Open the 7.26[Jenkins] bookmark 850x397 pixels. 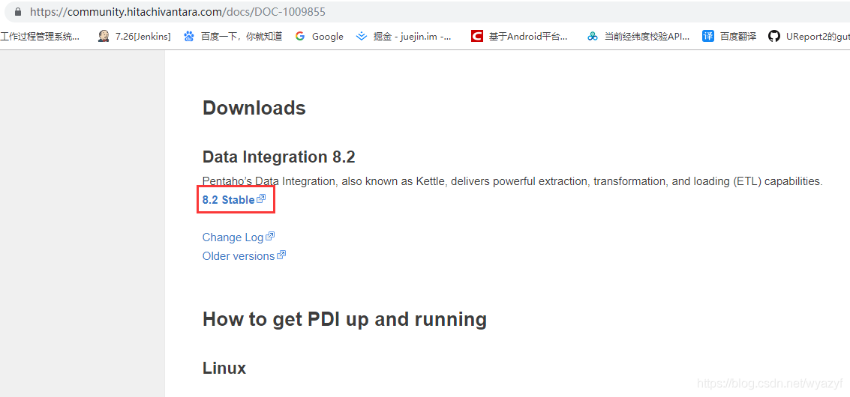tap(134, 36)
